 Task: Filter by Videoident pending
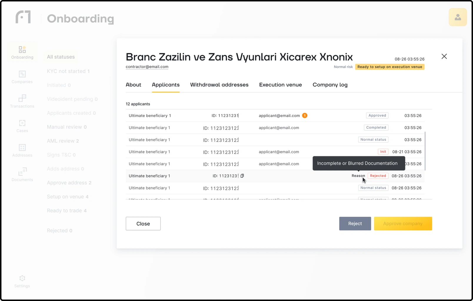(x=72, y=99)
